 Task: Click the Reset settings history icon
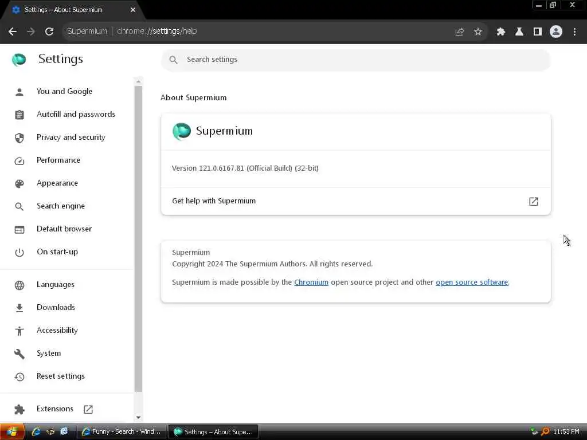click(19, 377)
